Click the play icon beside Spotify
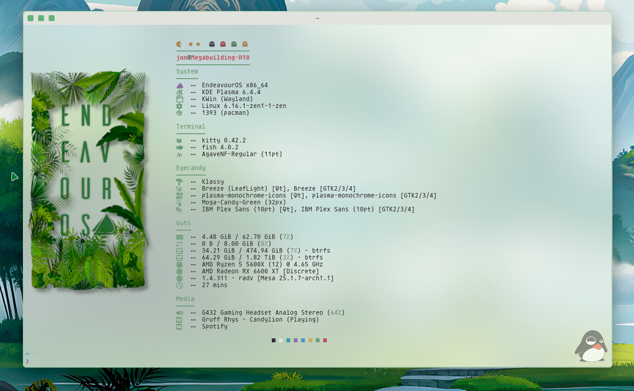Image resolution: width=634 pixels, height=391 pixels. [x=180, y=327]
